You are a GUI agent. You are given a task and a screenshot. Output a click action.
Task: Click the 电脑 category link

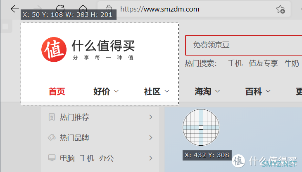click(x=67, y=158)
